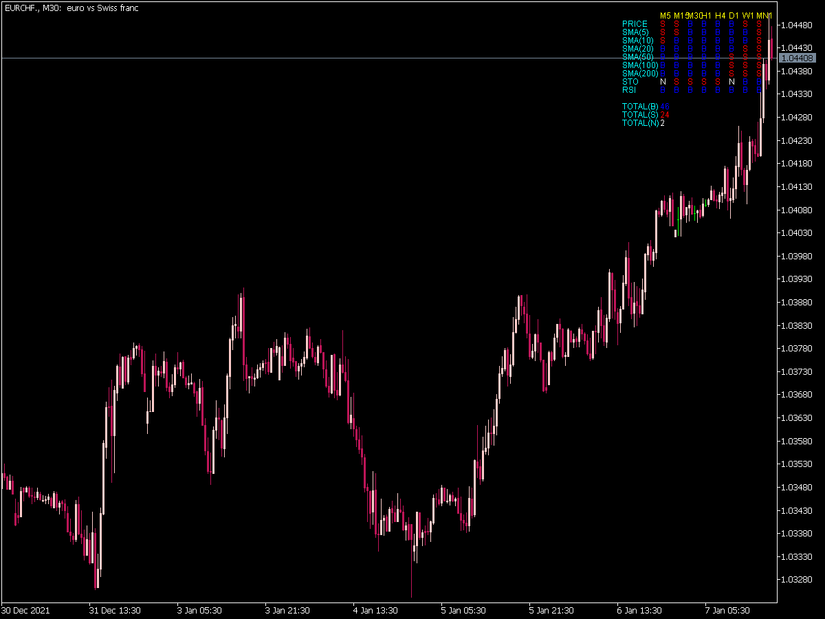Click the H1 timeframe column header
Image resolution: width=825 pixels, height=619 pixels.
707,16
